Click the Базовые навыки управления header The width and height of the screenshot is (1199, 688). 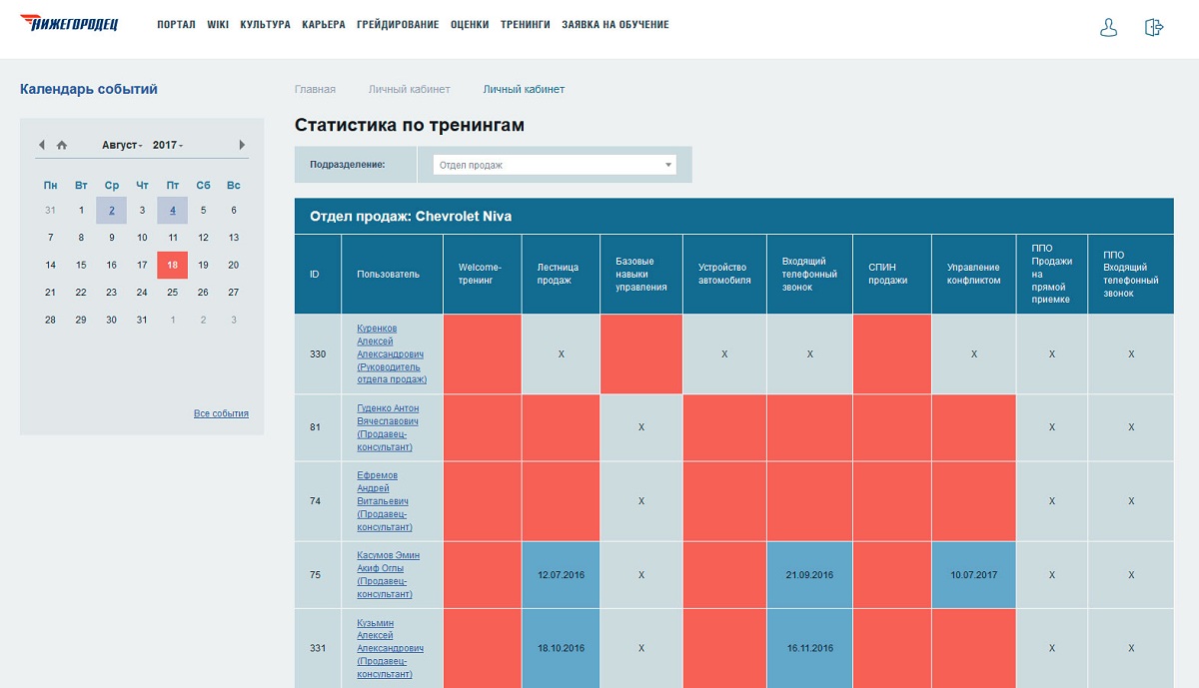[641, 274]
